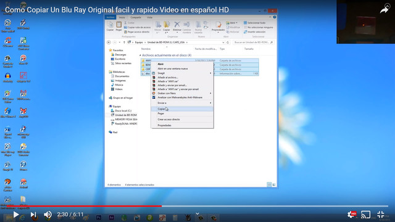The image size is (395, 222).
Task: Cast video to TV
Action: (x=365, y=215)
